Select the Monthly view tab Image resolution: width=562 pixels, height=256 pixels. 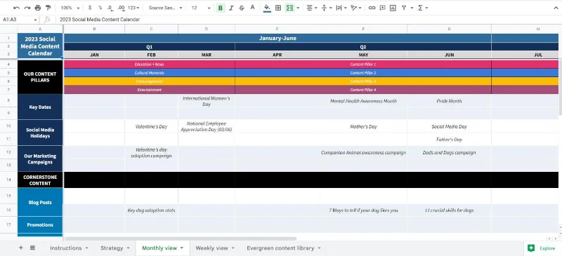pos(162,248)
